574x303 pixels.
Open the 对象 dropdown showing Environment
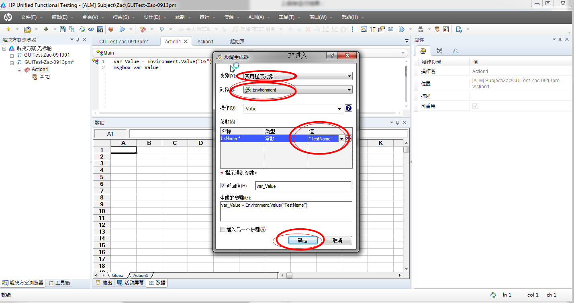pyautogui.click(x=298, y=90)
